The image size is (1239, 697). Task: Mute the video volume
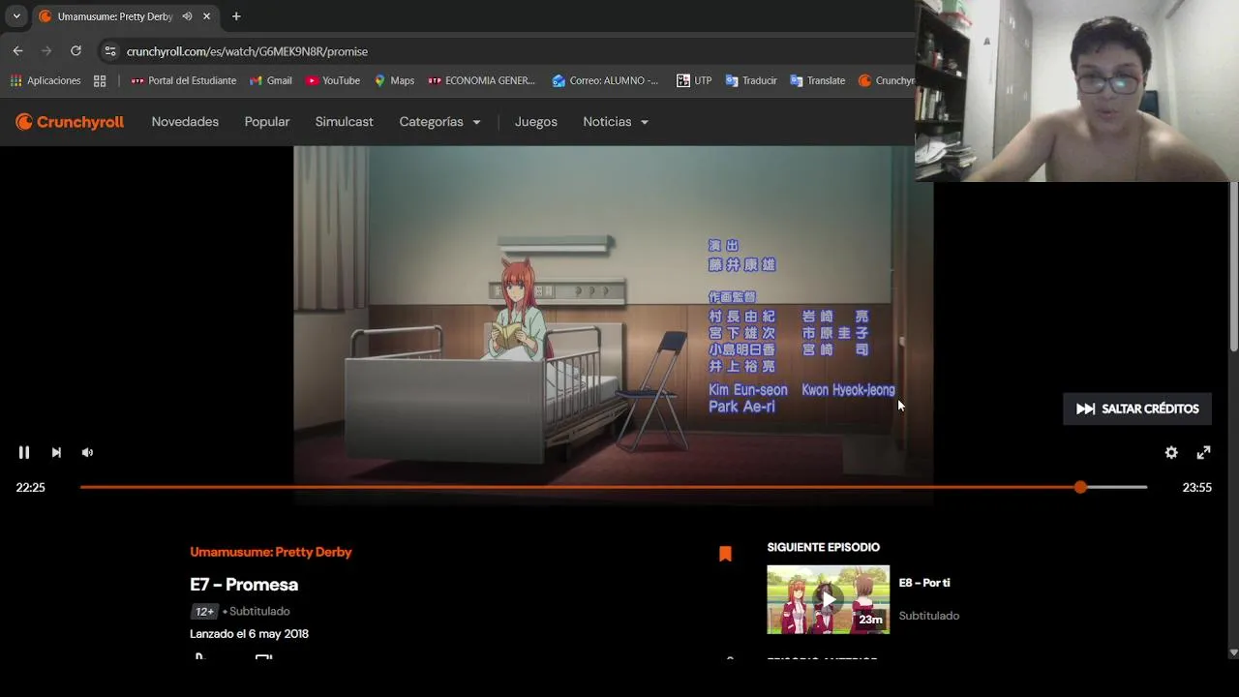click(87, 452)
